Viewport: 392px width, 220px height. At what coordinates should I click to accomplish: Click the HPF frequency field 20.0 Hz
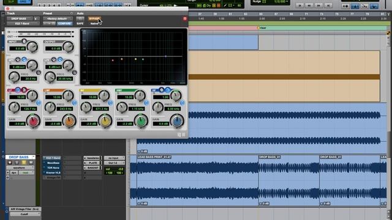(x=29, y=79)
